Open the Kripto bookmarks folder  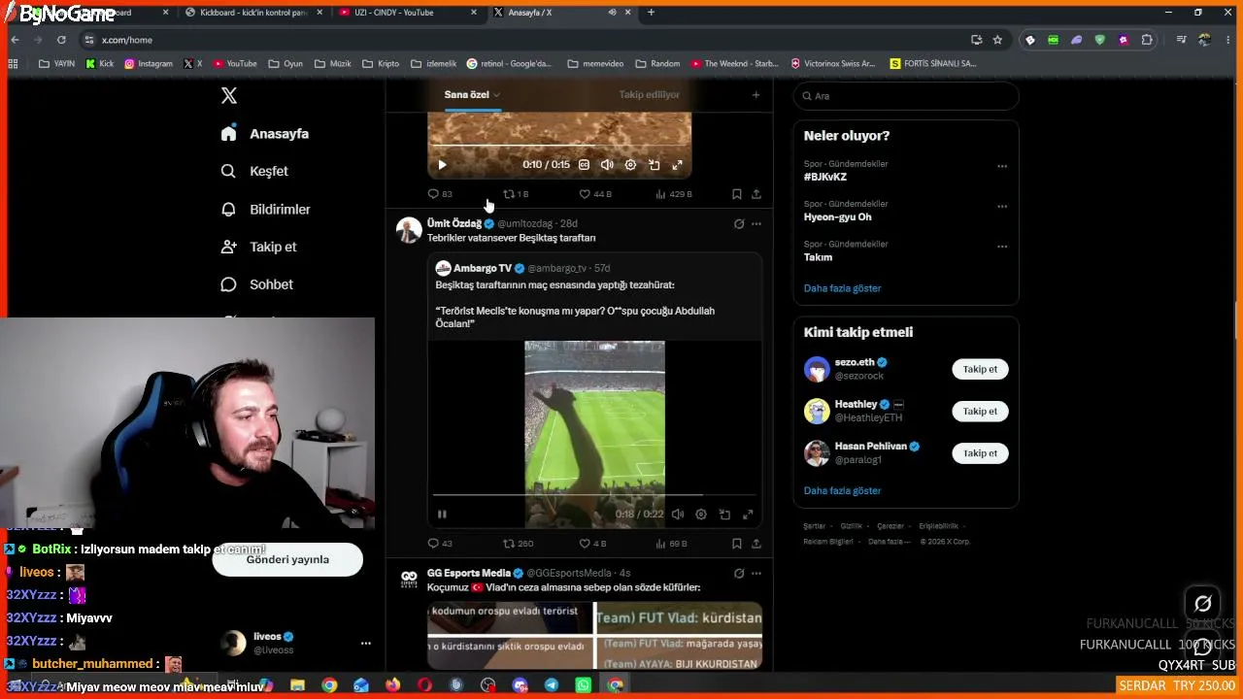[381, 64]
